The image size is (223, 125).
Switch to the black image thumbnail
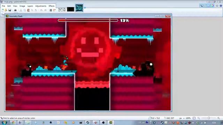pyautogui.click(x=70, y=9)
